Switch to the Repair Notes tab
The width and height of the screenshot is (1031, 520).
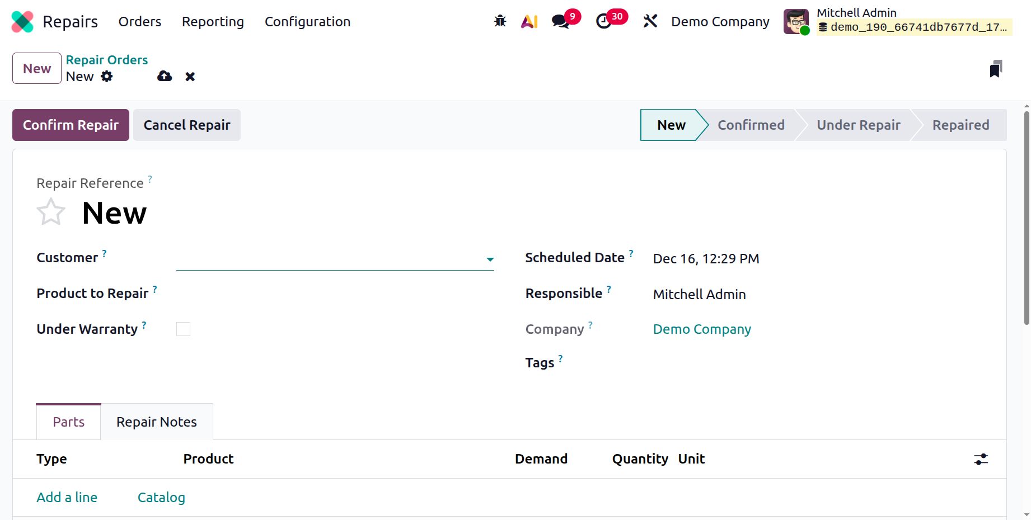(x=156, y=422)
